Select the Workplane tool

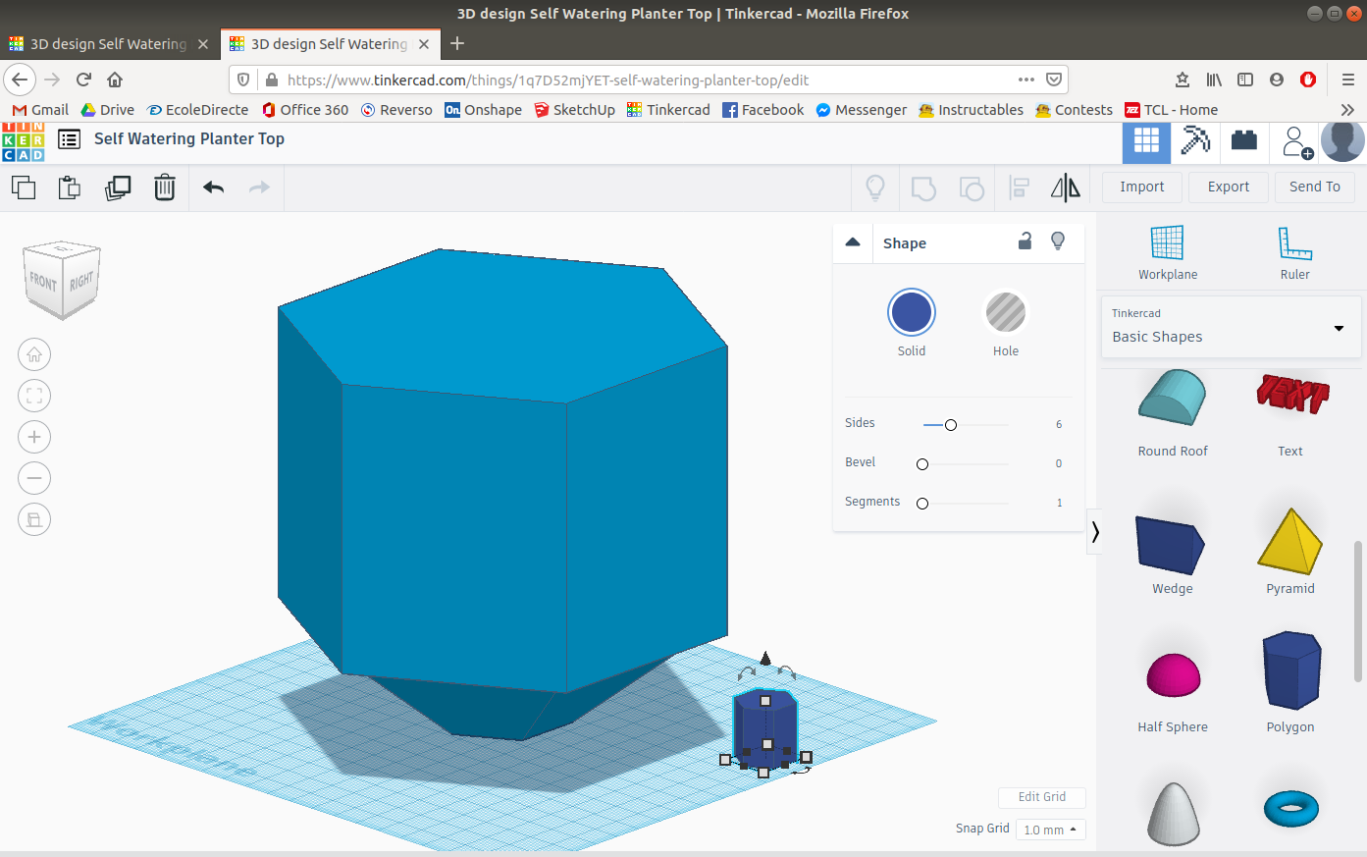pyautogui.click(x=1168, y=252)
